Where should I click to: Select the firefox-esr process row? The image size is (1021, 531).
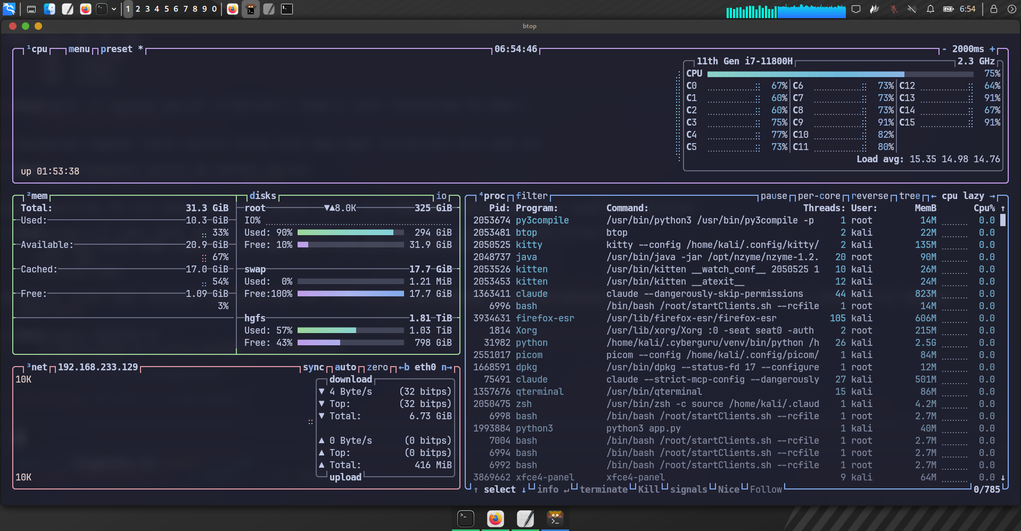tap(734, 318)
